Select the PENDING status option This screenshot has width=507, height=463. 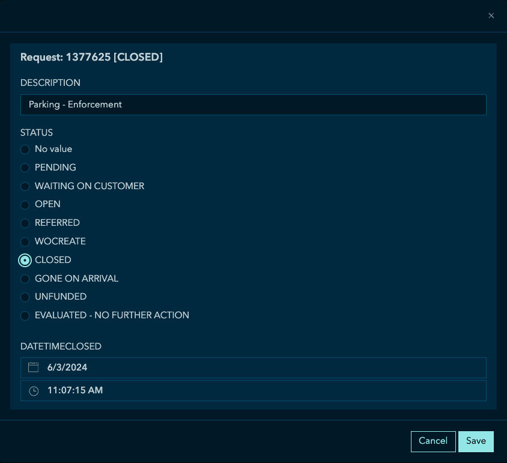(25, 168)
